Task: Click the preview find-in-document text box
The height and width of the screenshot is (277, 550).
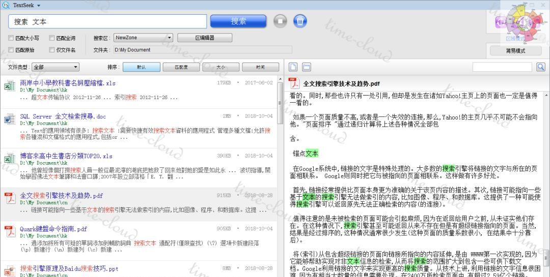Action: (x=502, y=67)
